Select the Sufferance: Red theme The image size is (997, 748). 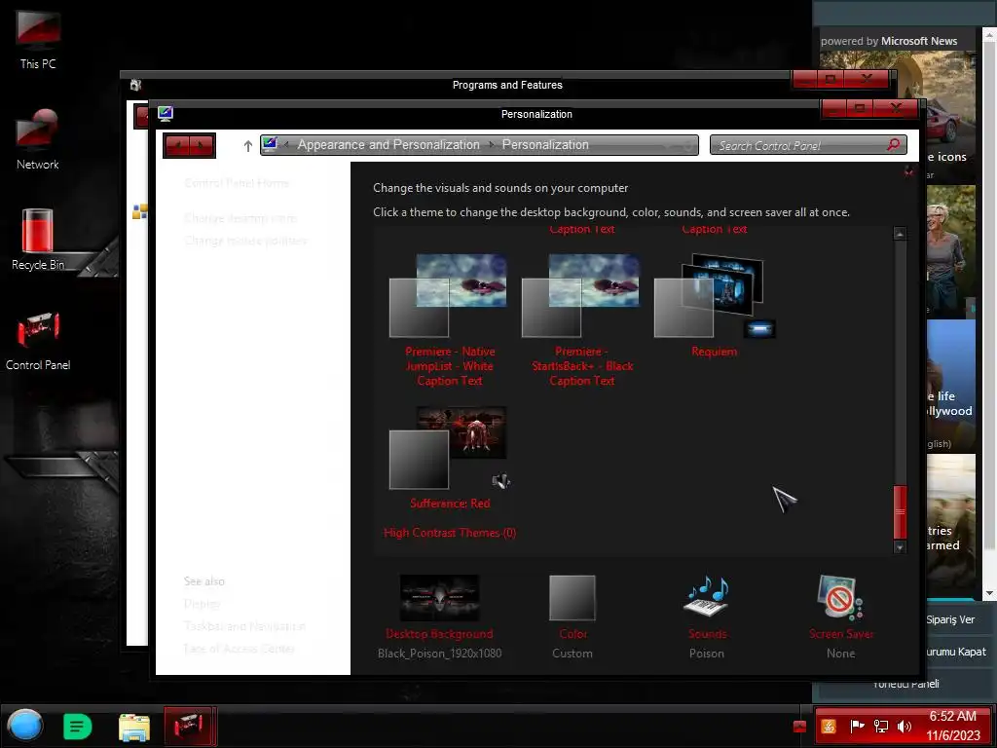coord(450,458)
